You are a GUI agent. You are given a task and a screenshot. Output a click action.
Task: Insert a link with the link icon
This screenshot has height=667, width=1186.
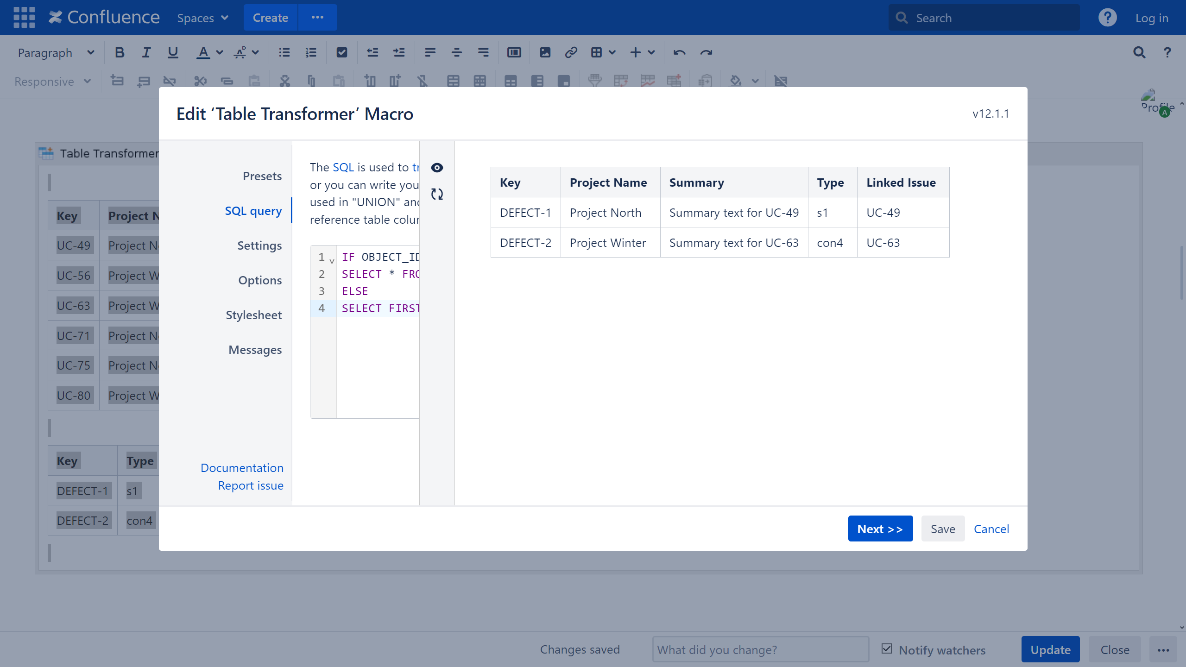[571, 53]
